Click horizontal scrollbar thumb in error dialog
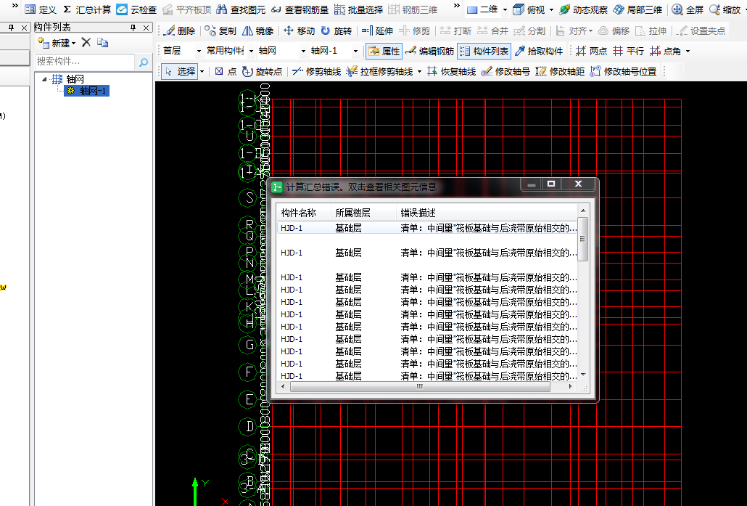747x506 pixels. 420,387
